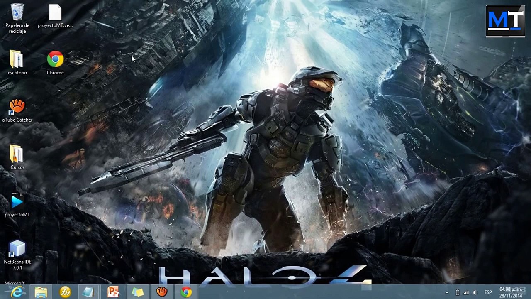Check the battery status tray icon

click(x=457, y=292)
